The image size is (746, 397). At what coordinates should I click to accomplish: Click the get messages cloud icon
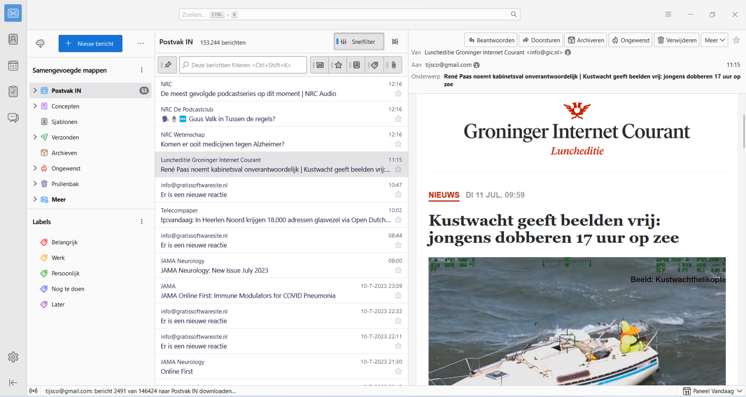coord(41,43)
